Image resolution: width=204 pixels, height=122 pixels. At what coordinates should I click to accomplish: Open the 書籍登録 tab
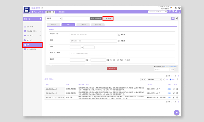(x=61, y=12)
